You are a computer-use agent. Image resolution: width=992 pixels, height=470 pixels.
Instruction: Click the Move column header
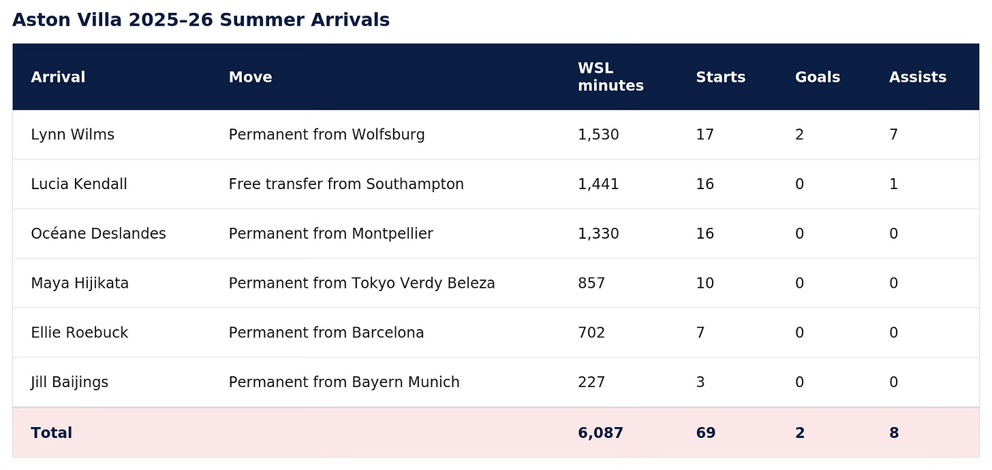(x=250, y=77)
